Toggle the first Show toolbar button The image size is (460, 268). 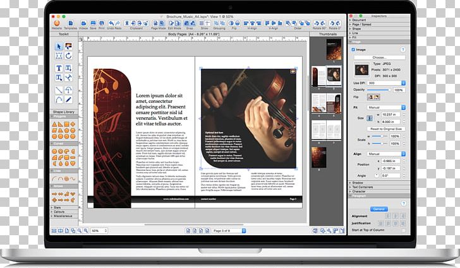tap(202, 23)
